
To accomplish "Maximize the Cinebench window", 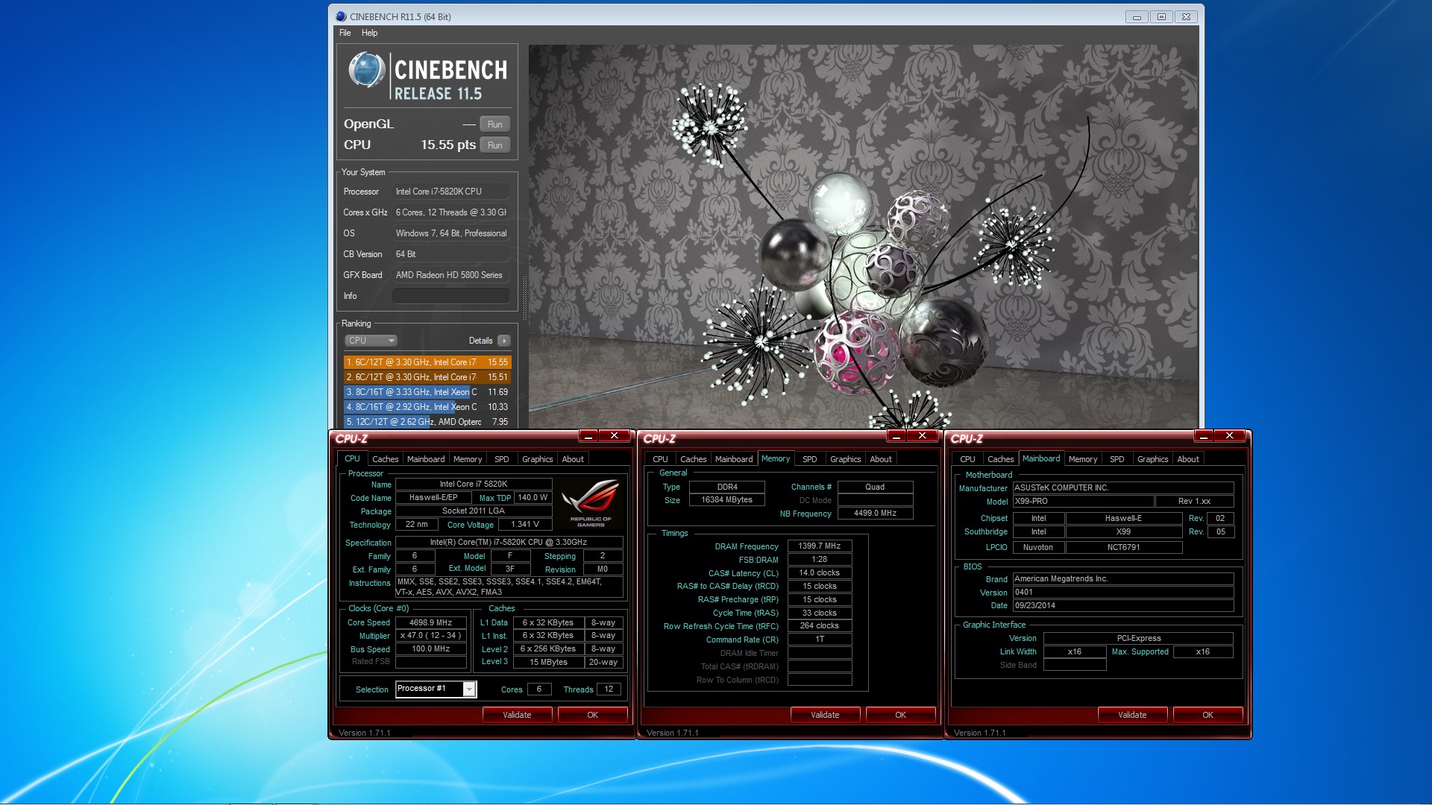I will pyautogui.click(x=1161, y=16).
